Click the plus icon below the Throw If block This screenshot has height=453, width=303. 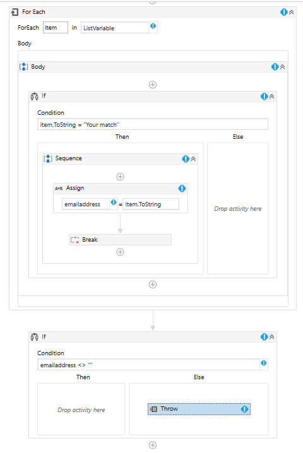click(153, 445)
